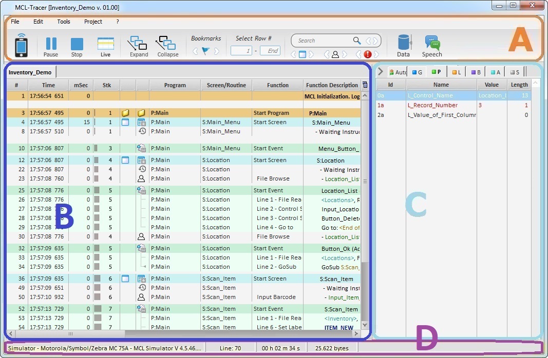Switch to the G variables tab
548x358 pixels.
coord(417,72)
